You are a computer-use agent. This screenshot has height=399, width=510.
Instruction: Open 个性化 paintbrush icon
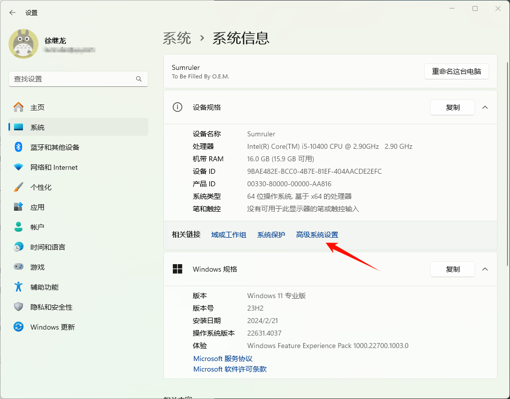[x=18, y=187]
